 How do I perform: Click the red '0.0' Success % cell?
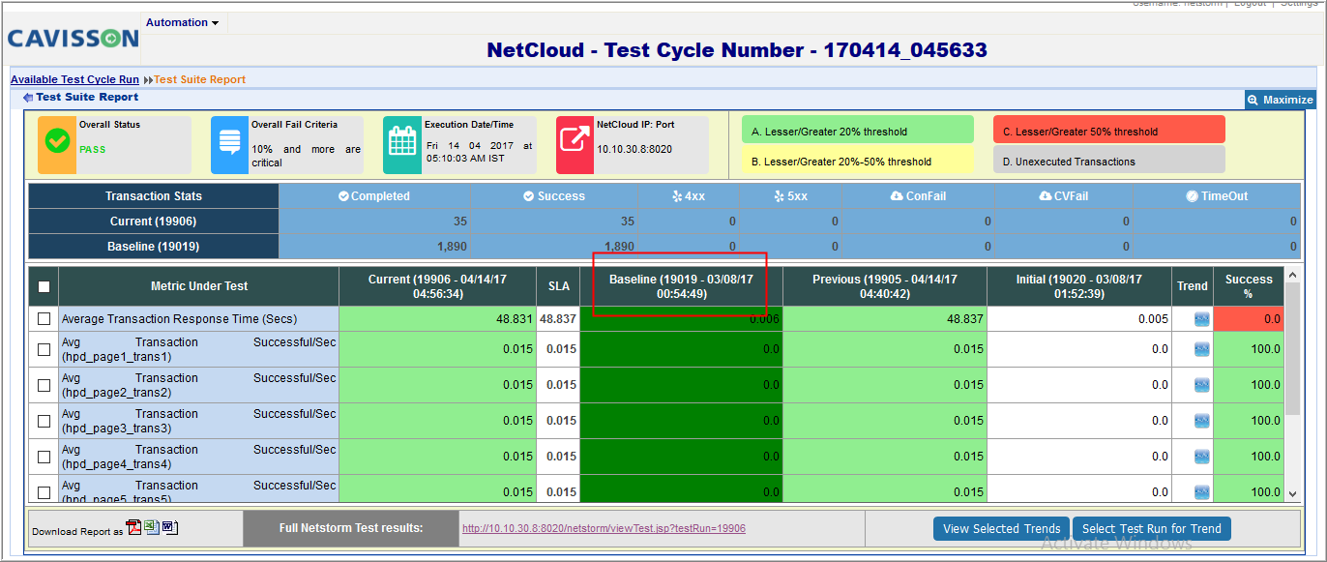[x=1249, y=319]
